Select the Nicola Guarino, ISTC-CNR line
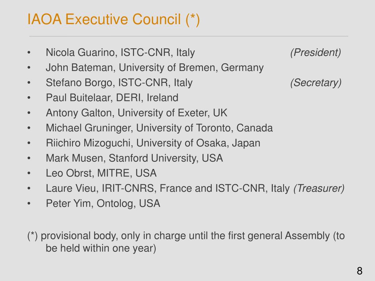The width and height of the screenshot is (375, 281). 120,53
